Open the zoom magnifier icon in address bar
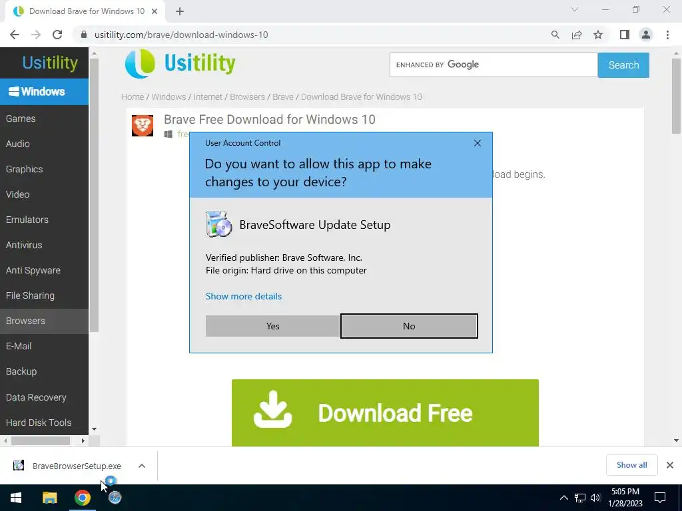The image size is (682, 511). (x=555, y=35)
